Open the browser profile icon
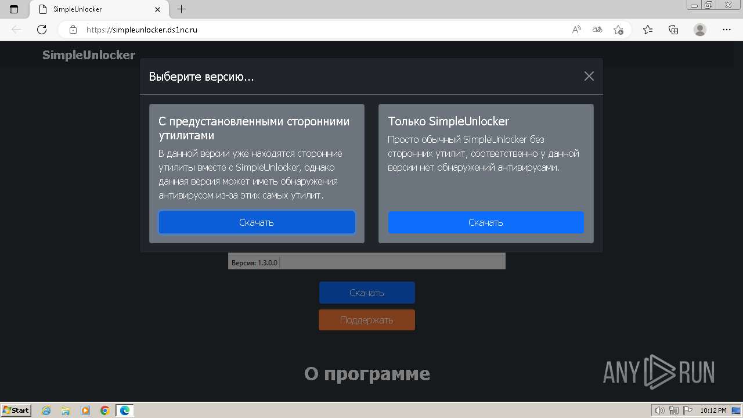The height and width of the screenshot is (418, 743). (x=700, y=30)
